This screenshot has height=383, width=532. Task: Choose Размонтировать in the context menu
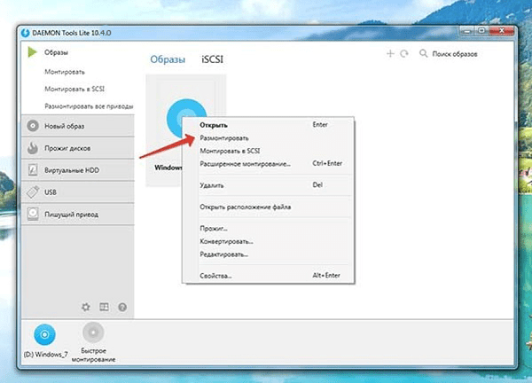tap(268, 138)
